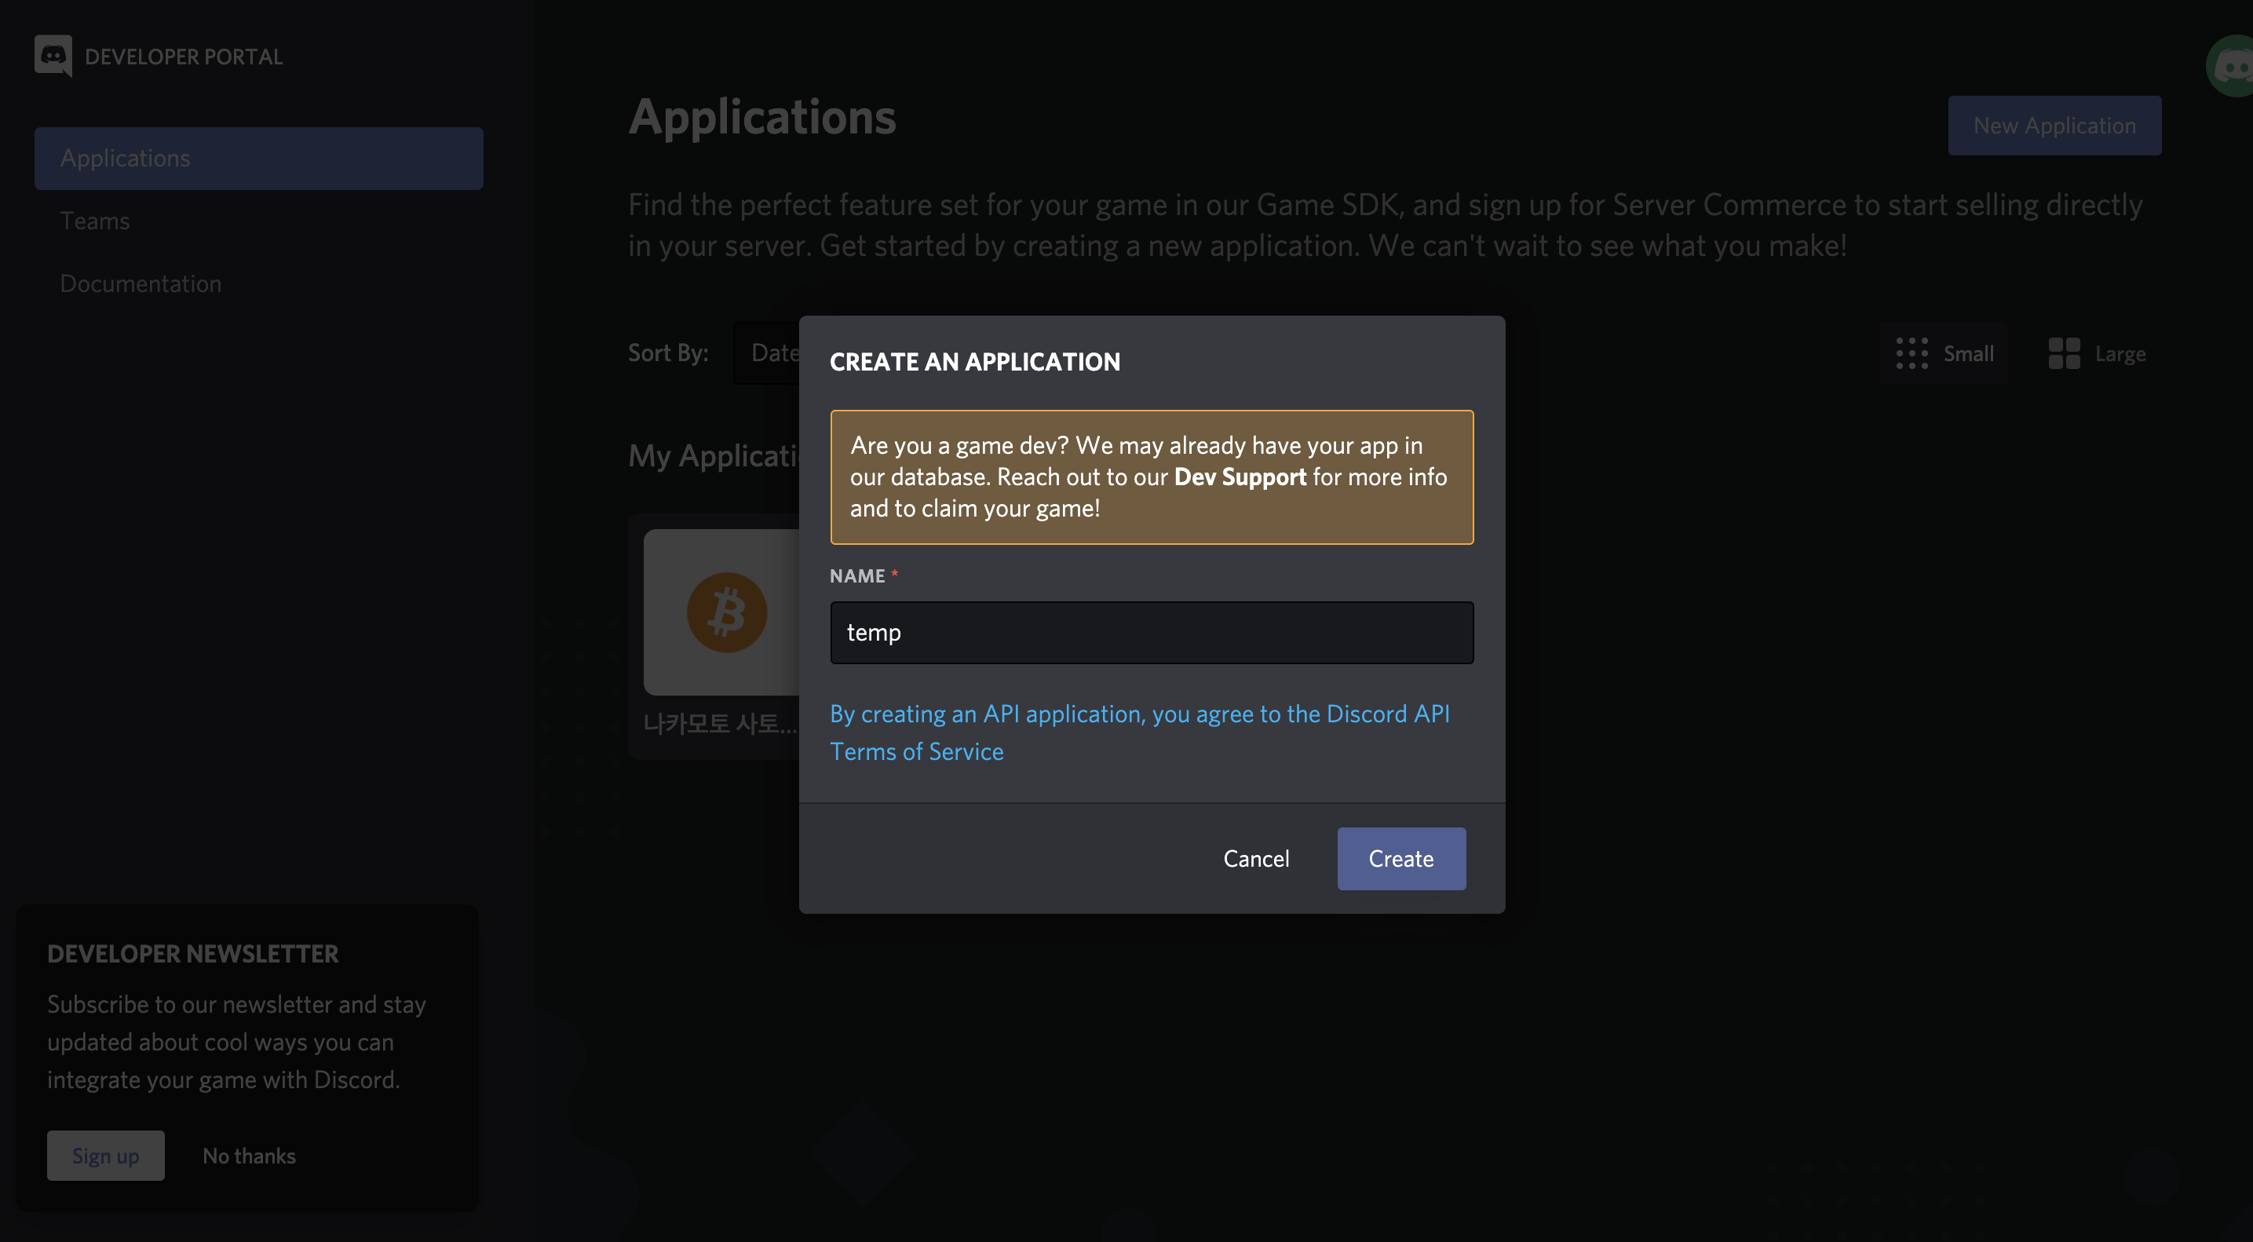This screenshot has width=2253, height=1242.
Task: Click the 나카모토 사토... application name
Action: 721,723
